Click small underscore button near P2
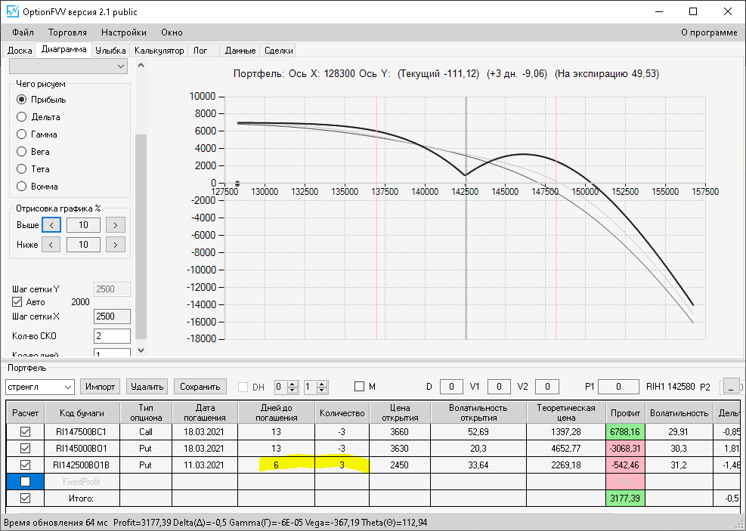746x531 pixels. pyautogui.click(x=731, y=387)
